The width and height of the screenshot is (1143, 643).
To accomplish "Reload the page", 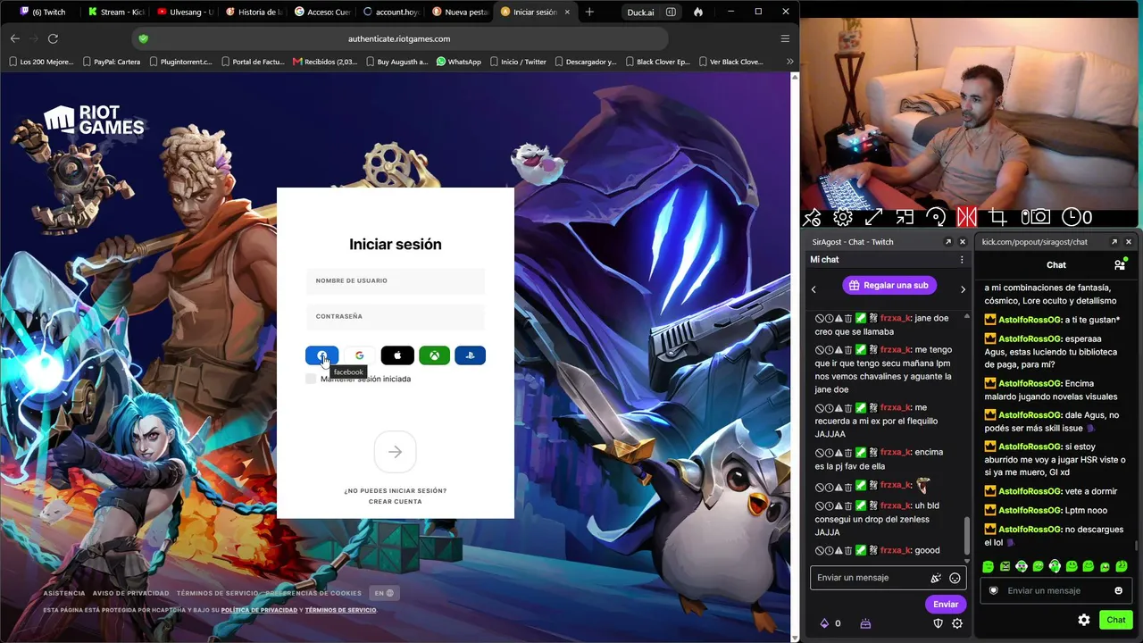I will pos(54,38).
